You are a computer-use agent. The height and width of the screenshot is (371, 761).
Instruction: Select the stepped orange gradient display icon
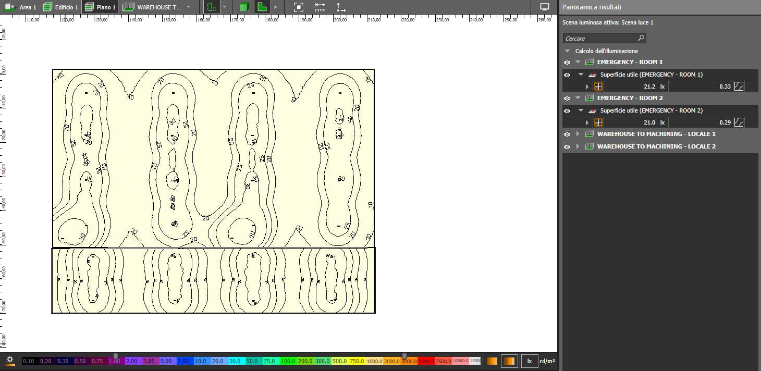509,361
